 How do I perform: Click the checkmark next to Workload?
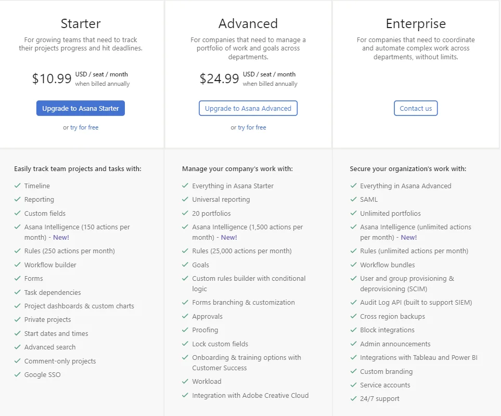pyautogui.click(x=185, y=381)
